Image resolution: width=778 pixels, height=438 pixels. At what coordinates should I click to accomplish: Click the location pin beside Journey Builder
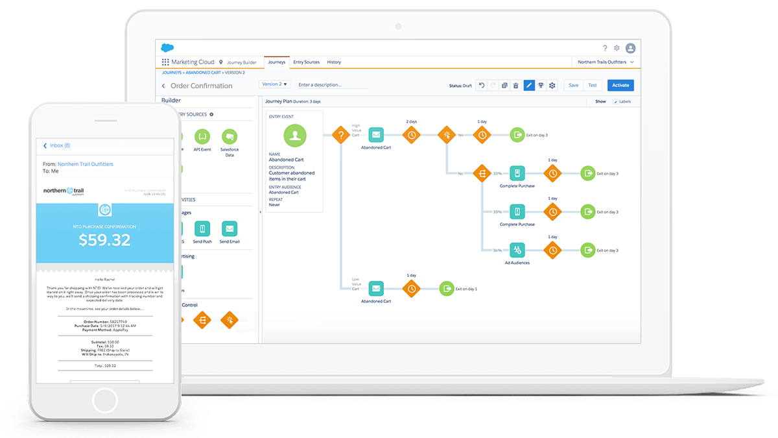click(221, 62)
